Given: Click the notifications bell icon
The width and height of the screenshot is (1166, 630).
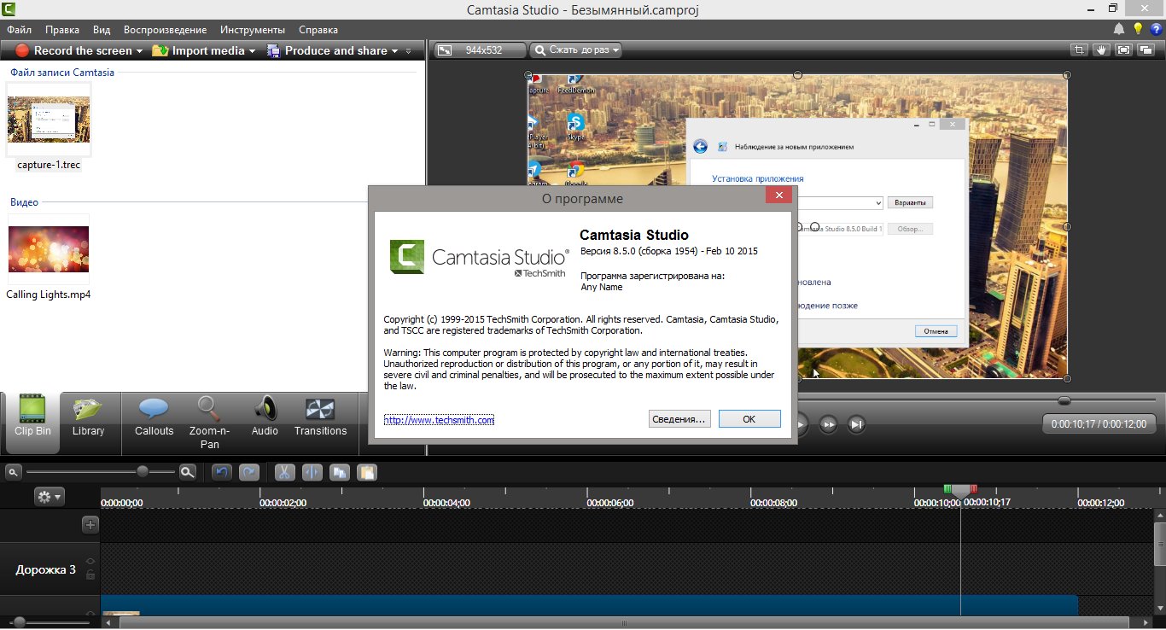Looking at the screenshot, I should tap(1118, 29).
